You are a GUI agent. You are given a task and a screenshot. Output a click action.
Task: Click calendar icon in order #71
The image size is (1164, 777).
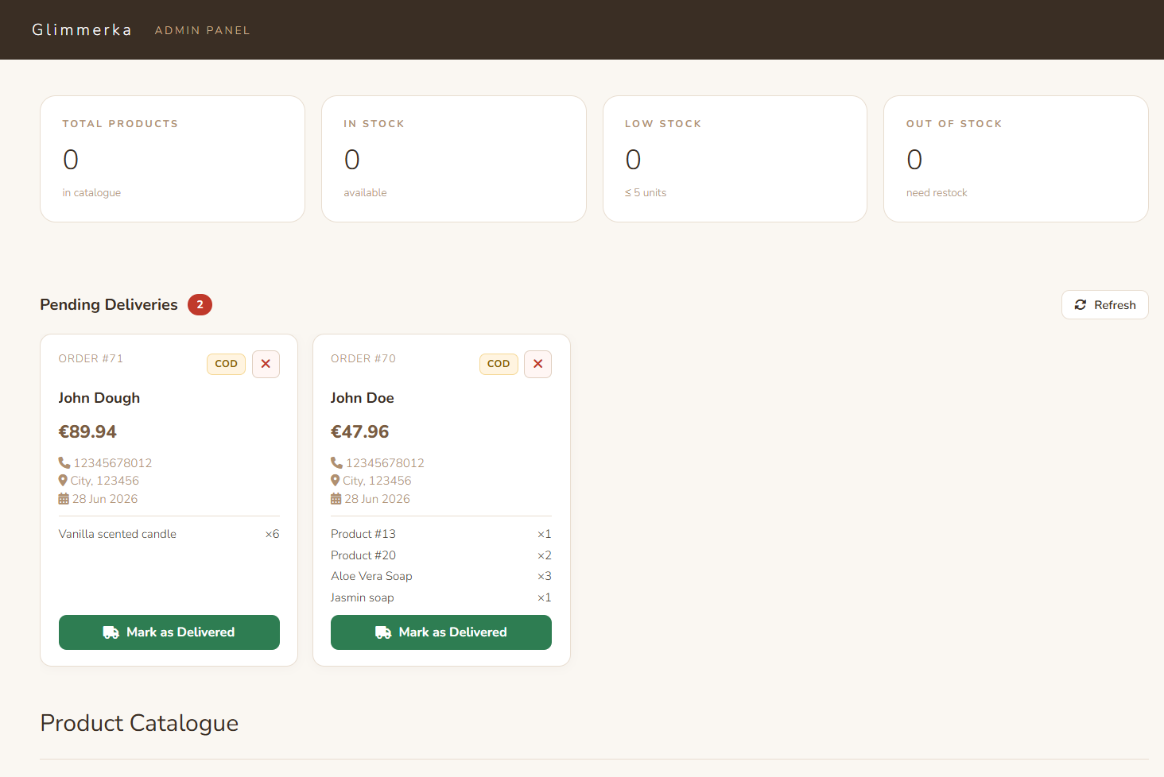coord(64,499)
